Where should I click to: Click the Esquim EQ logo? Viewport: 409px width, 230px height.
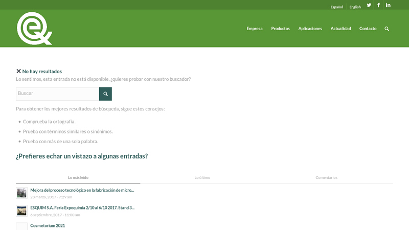(x=34, y=29)
